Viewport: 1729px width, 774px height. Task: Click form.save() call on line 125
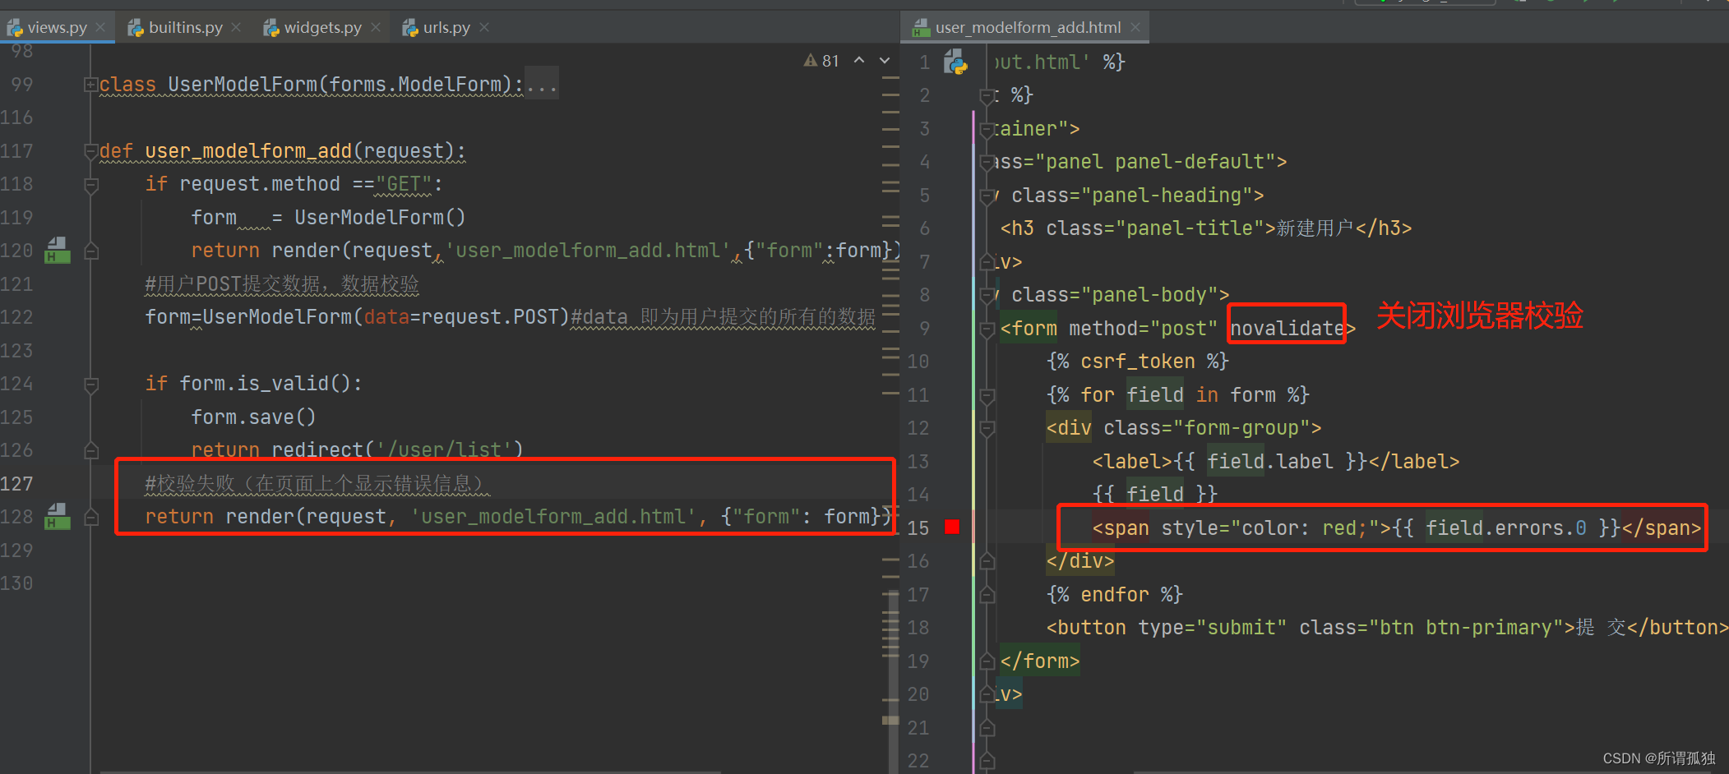click(253, 417)
